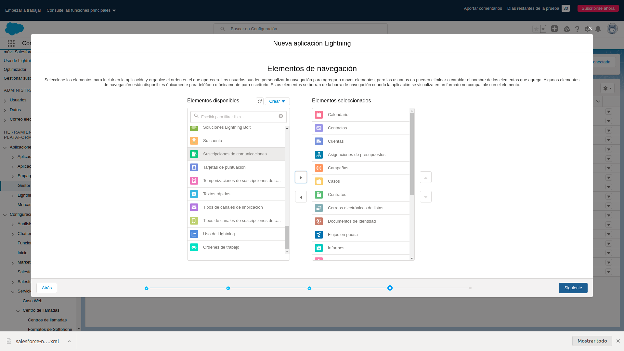The width and height of the screenshot is (624, 351).
Task: Click the move-up reorder arrow for selected items
Action: [x=425, y=177]
